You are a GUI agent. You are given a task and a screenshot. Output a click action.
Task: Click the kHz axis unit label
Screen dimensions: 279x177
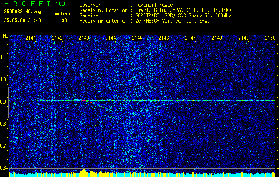(4, 36)
